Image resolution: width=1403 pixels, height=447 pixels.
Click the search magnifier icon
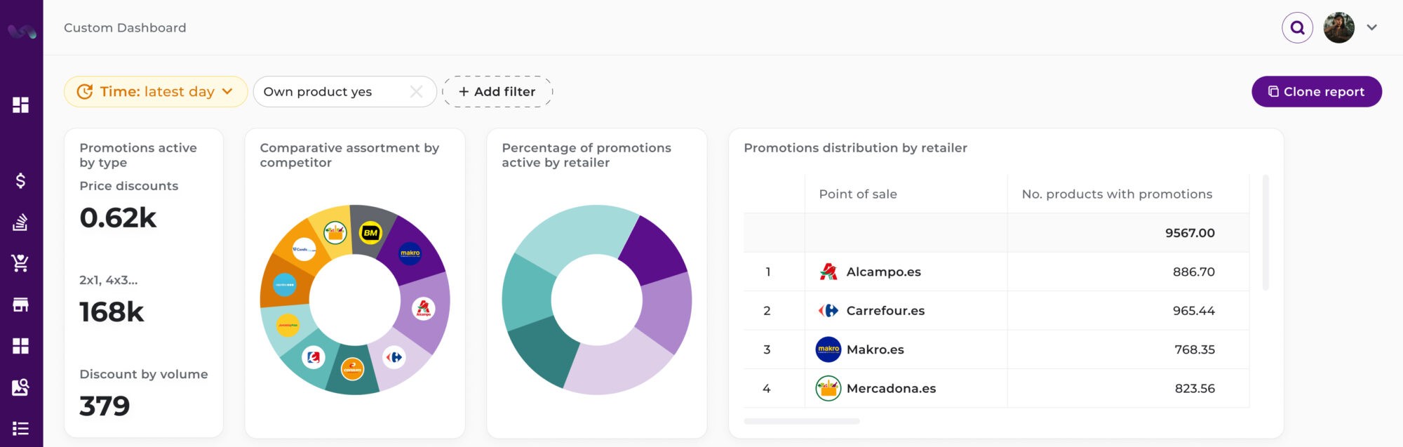[1297, 28]
